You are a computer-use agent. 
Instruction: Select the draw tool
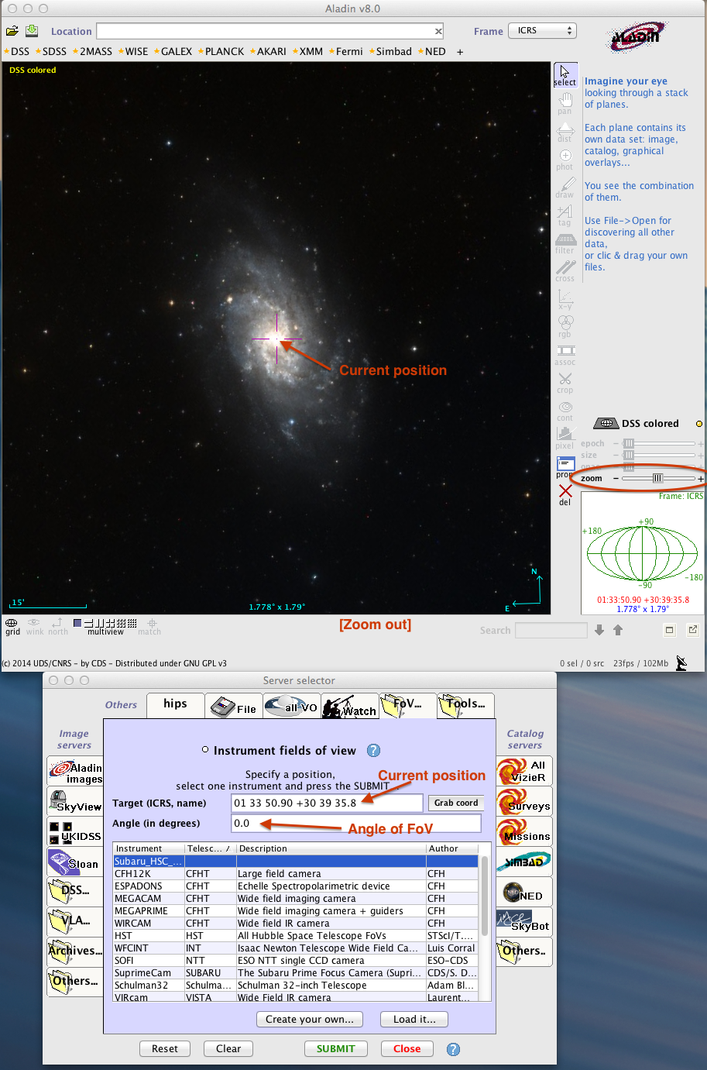click(x=565, y=187)
